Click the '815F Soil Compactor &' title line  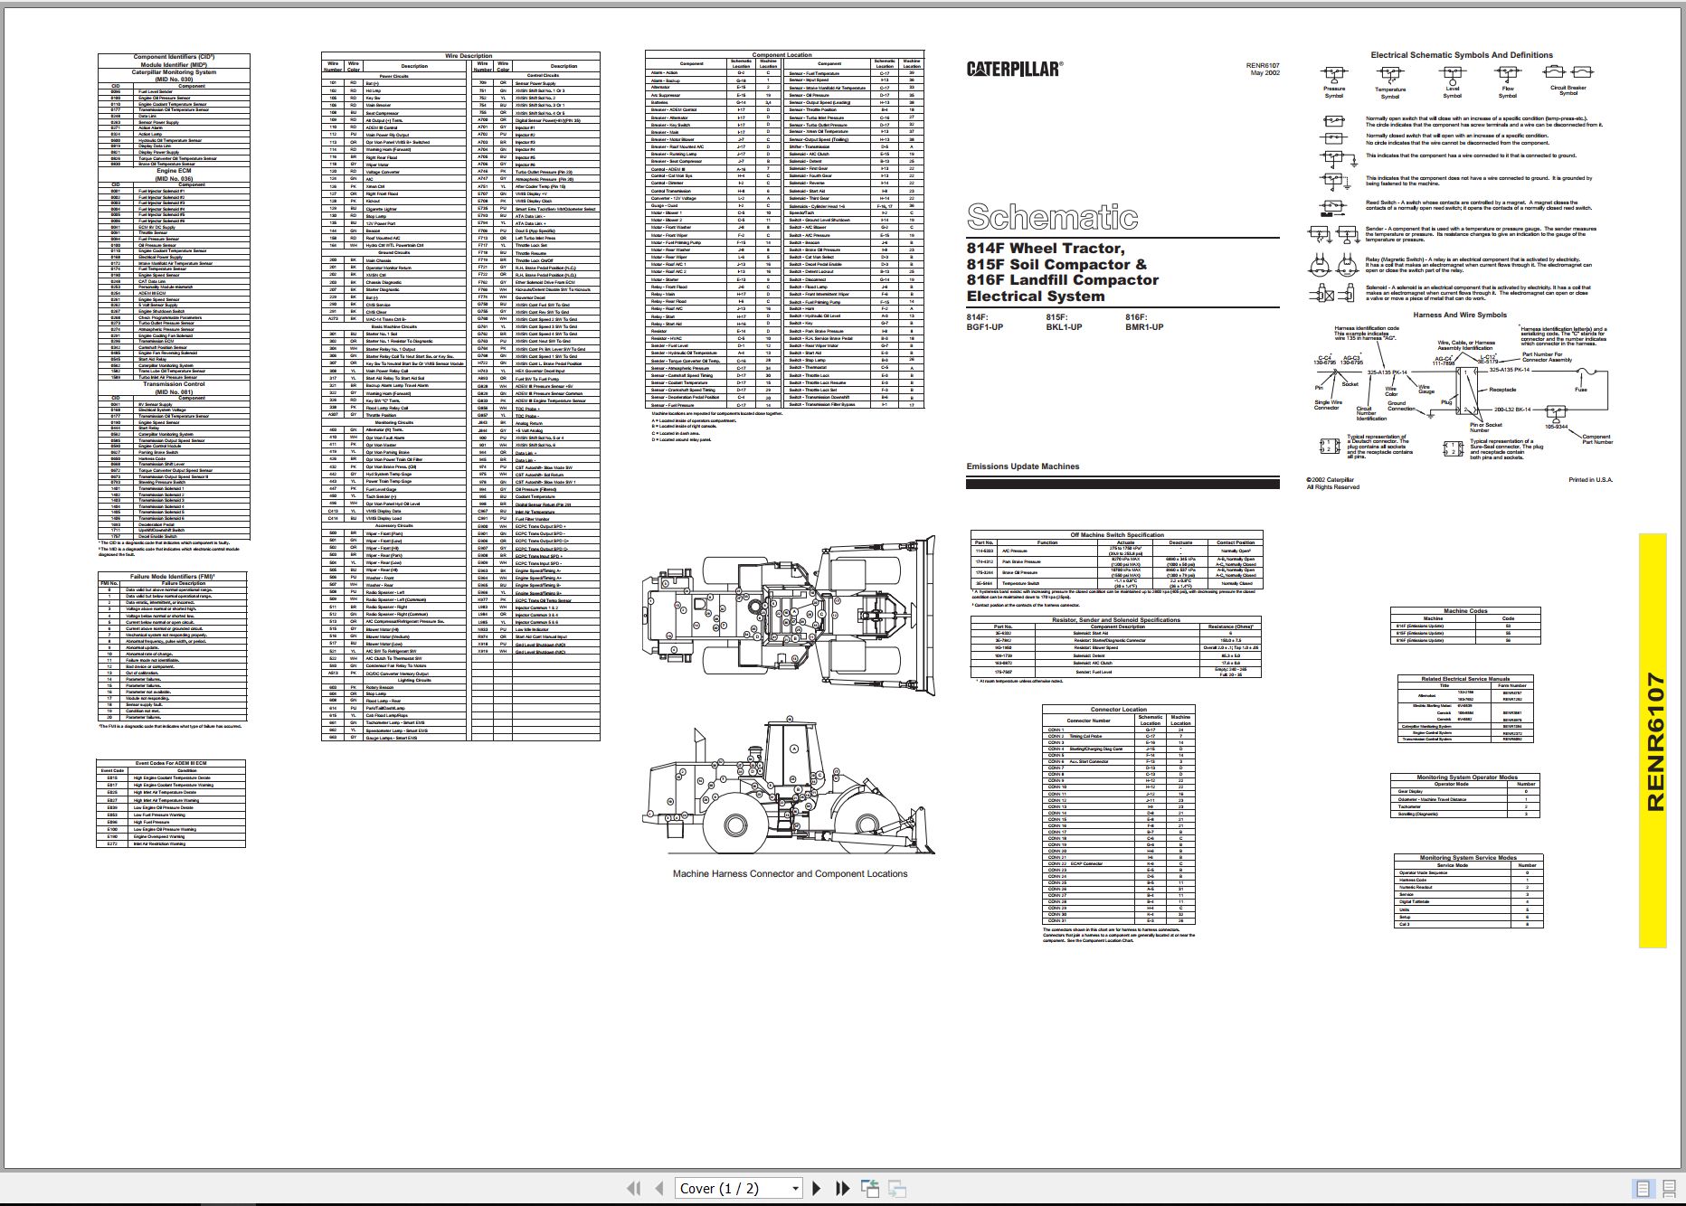coord(1056,265)
